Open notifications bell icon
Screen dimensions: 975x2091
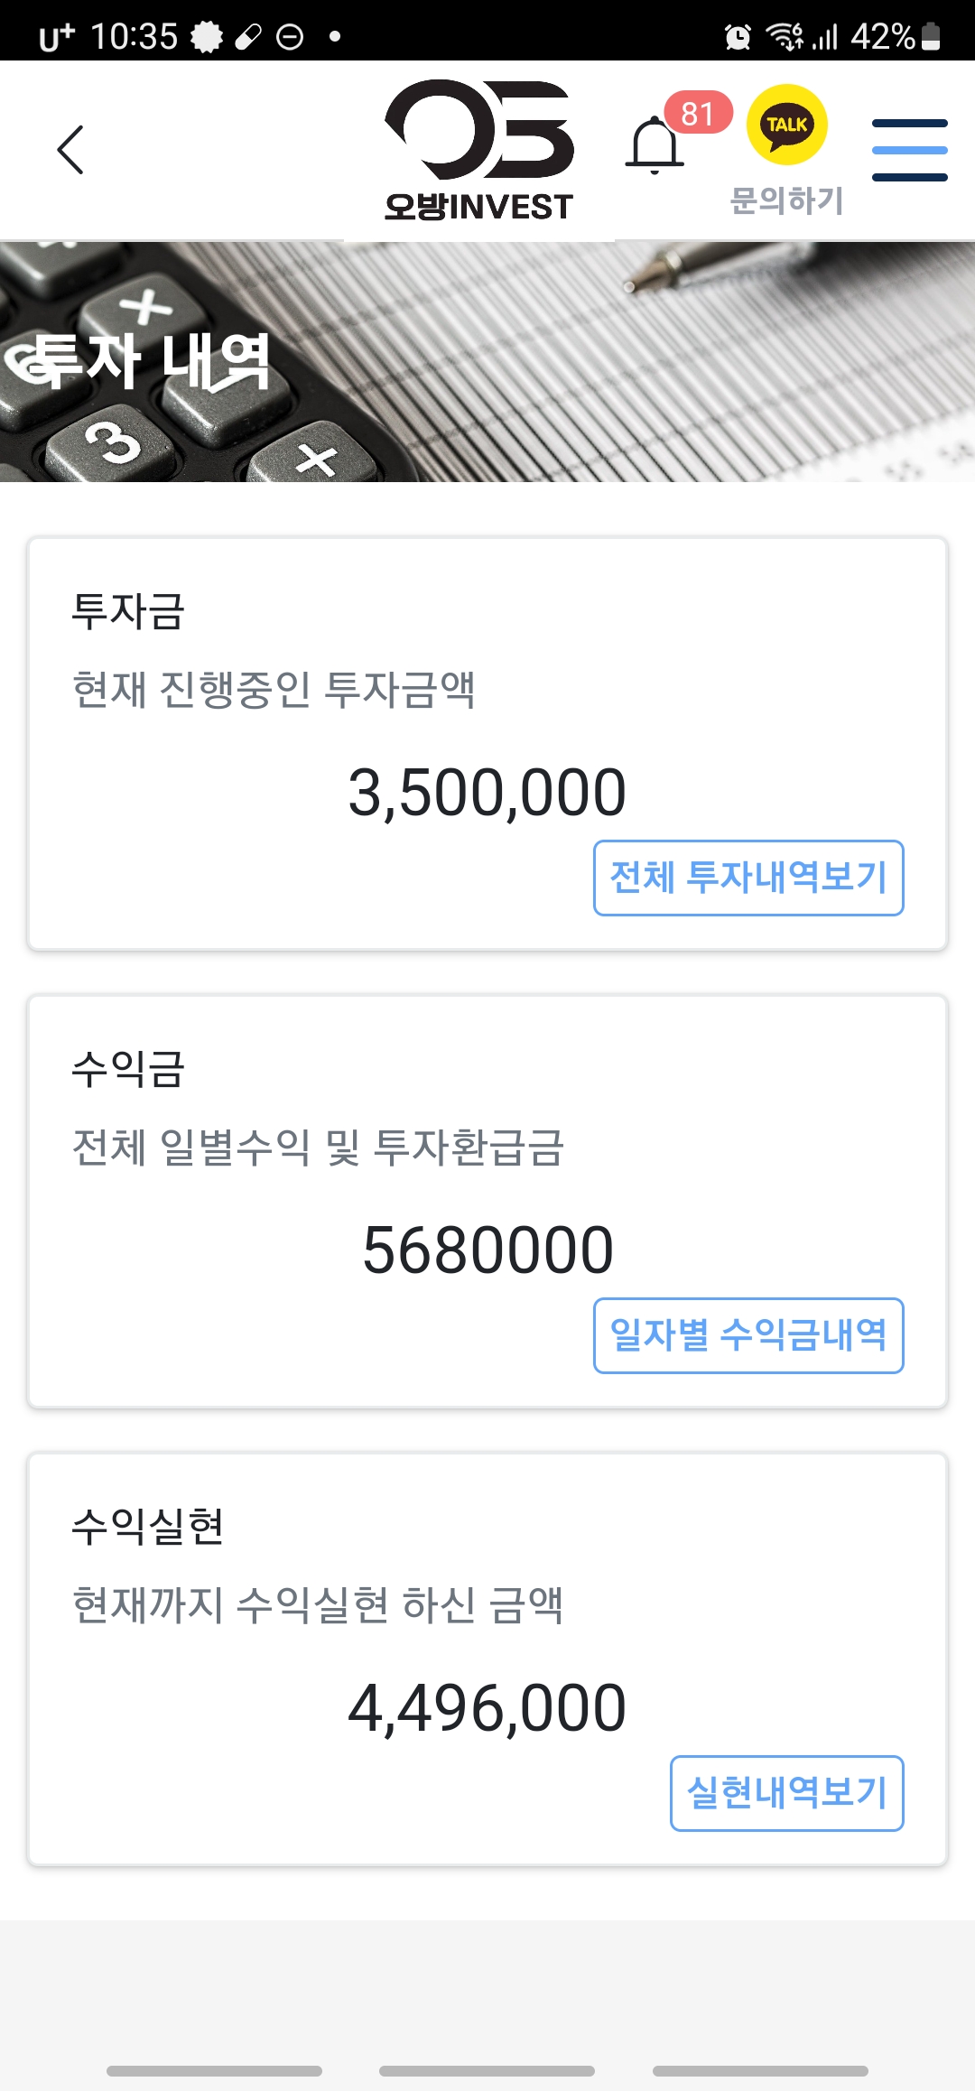pos(655,146)
